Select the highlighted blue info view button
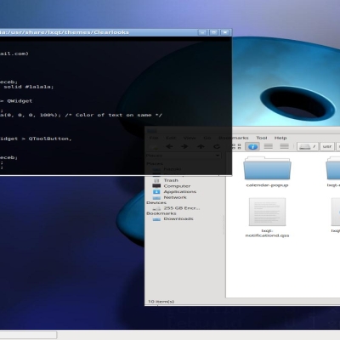 pos(252,146)
